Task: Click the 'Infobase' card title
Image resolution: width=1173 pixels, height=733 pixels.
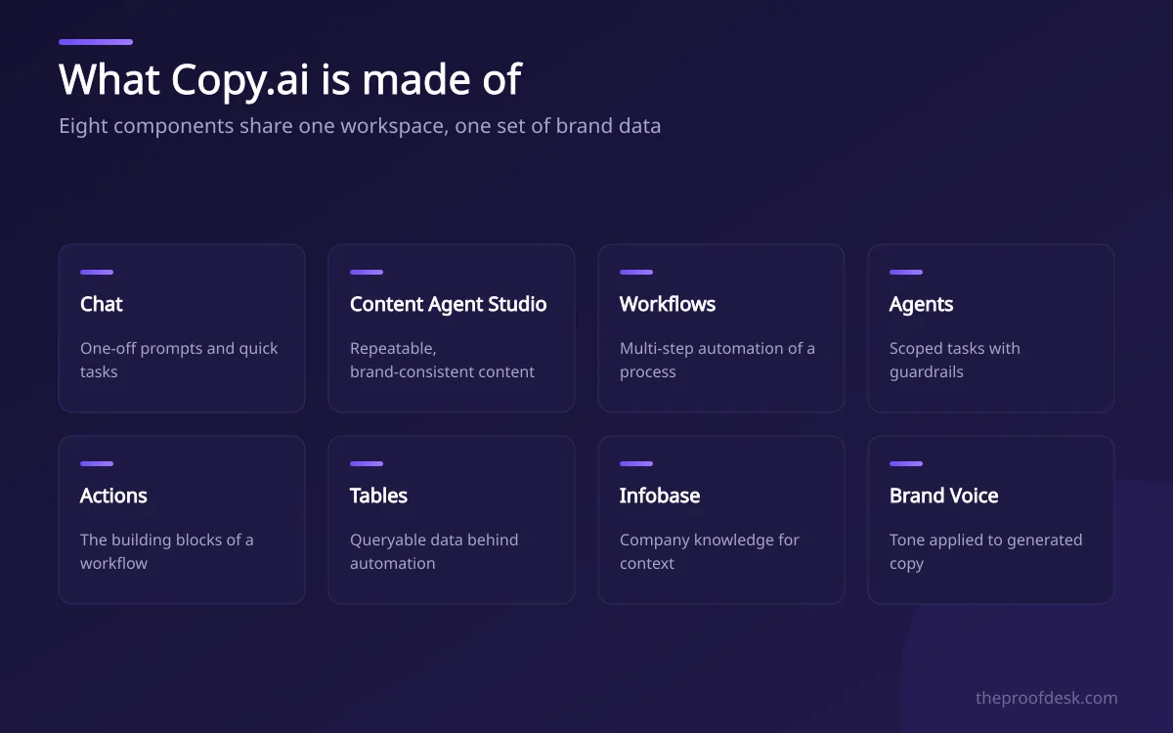Action: pos(660,496)
